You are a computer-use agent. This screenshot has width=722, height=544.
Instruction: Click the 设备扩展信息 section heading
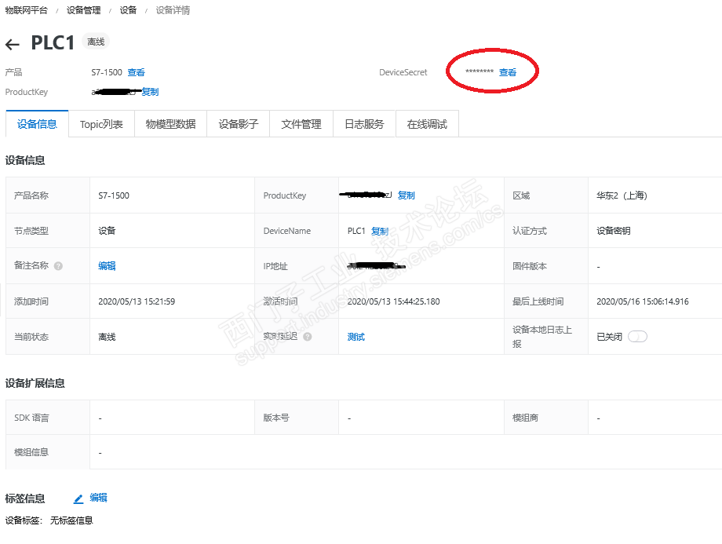[35, 383]
